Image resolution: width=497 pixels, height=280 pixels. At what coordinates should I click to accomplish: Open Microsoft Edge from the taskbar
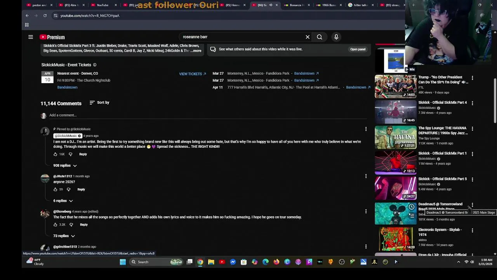tap(265, 262)
